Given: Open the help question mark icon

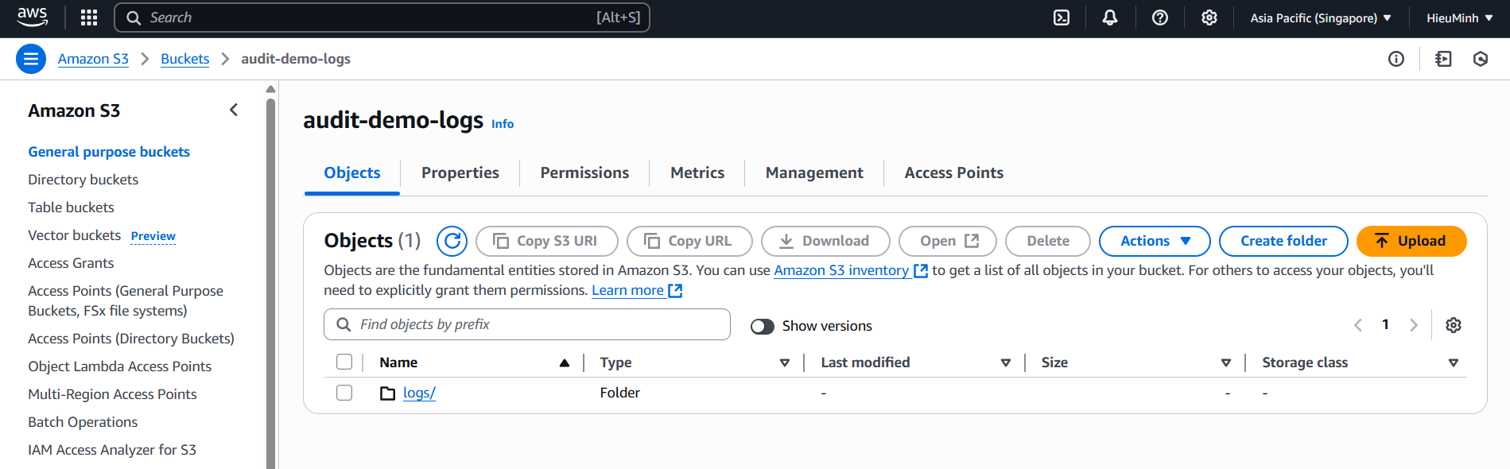Looking at the screenshot, I should [1160, 17].
